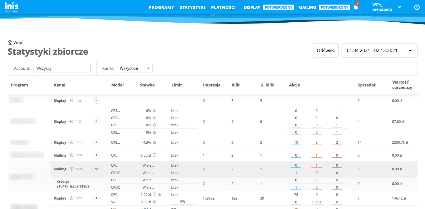Click the history clock icon next to 14:14
425x209 pixels.
tap(71, 142)
